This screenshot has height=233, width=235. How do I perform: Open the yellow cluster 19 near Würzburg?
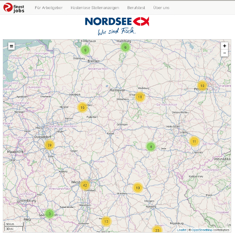pyautogui.click(x=138, y=188)
